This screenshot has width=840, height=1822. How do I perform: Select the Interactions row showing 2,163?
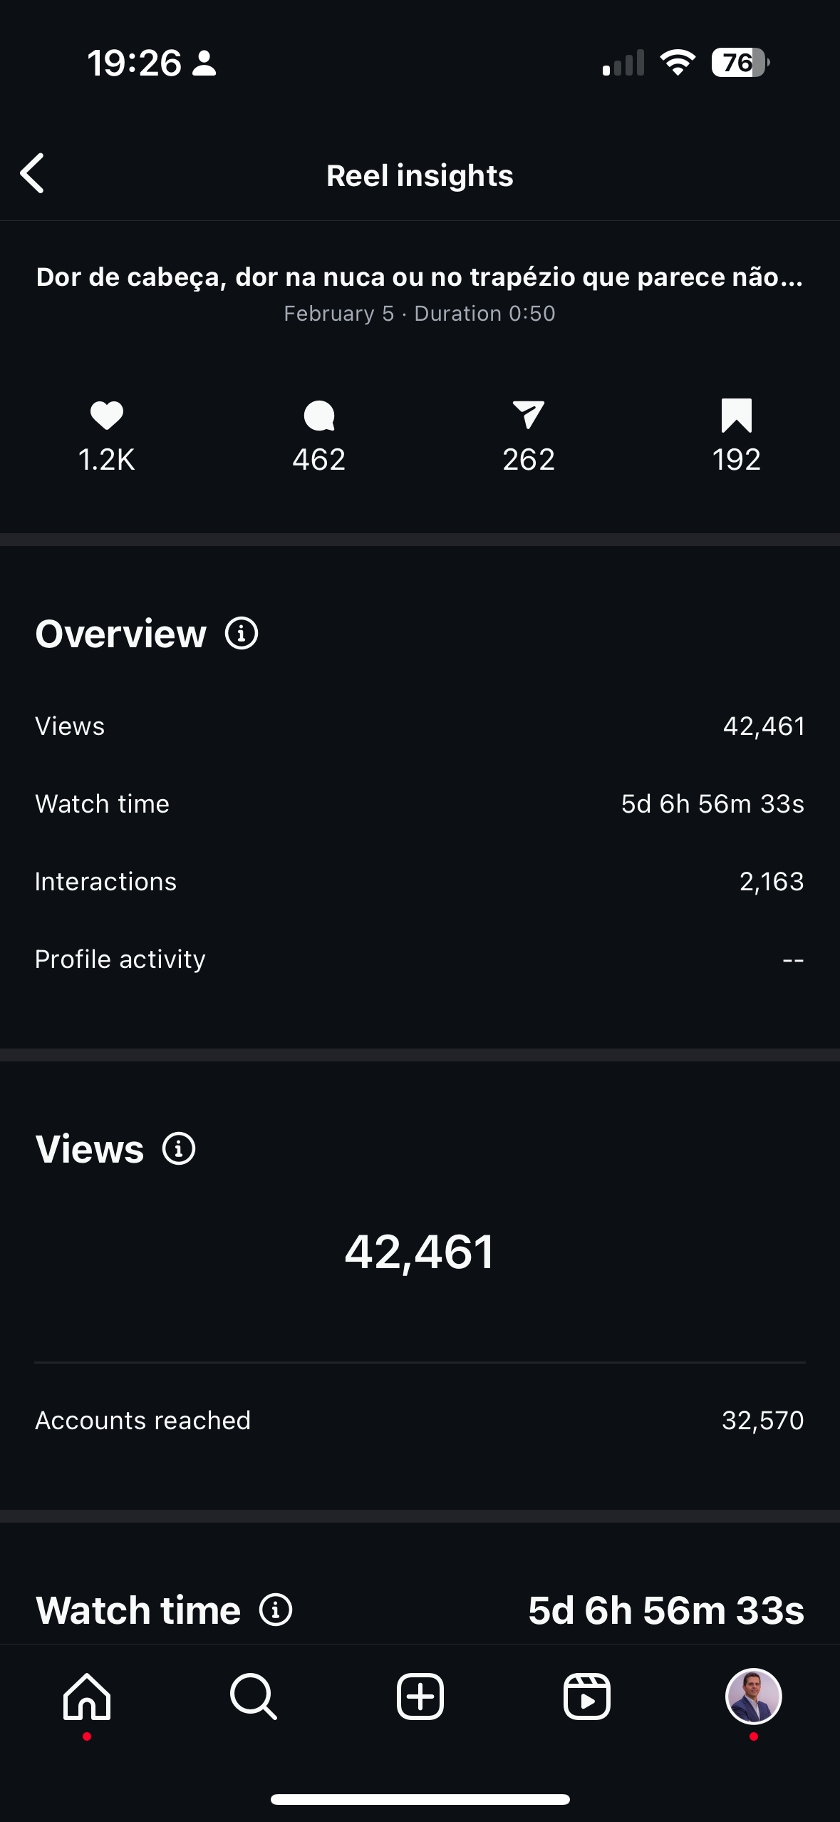420,882
